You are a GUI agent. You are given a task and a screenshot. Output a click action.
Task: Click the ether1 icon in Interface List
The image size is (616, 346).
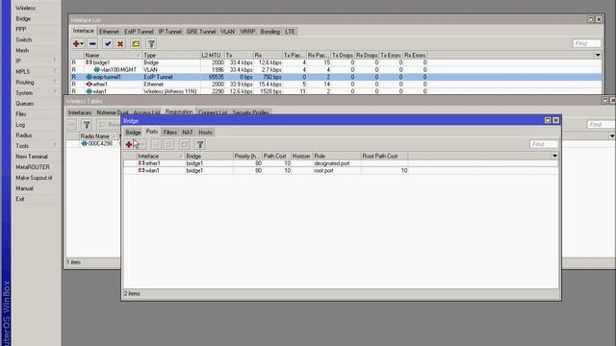tap(89, 84)
